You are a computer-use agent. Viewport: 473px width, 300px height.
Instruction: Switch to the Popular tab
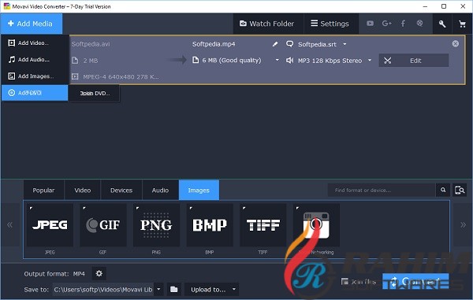click(43, 190)
